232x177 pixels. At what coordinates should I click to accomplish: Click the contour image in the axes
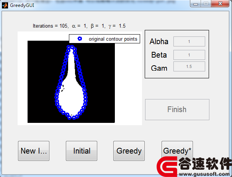71,82
